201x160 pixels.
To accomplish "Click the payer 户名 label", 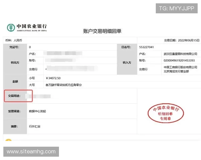I will point(32,54).
